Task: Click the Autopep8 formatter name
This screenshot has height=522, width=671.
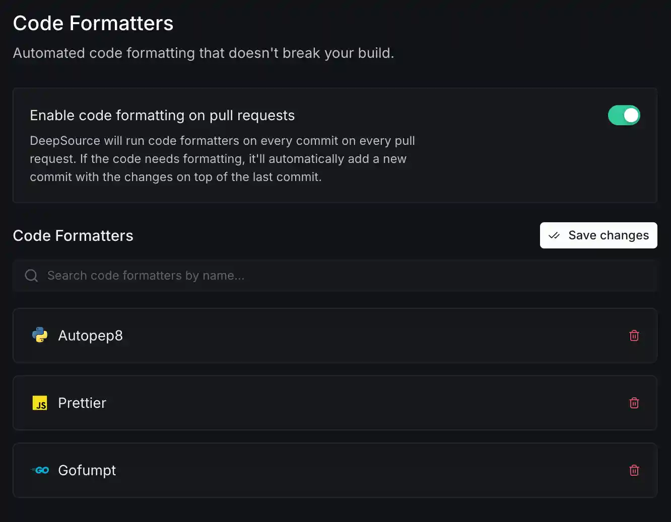Action: (91, 335)
